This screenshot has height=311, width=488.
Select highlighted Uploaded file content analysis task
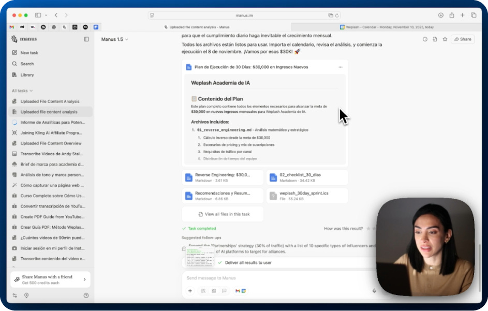(x=50, y=112)
